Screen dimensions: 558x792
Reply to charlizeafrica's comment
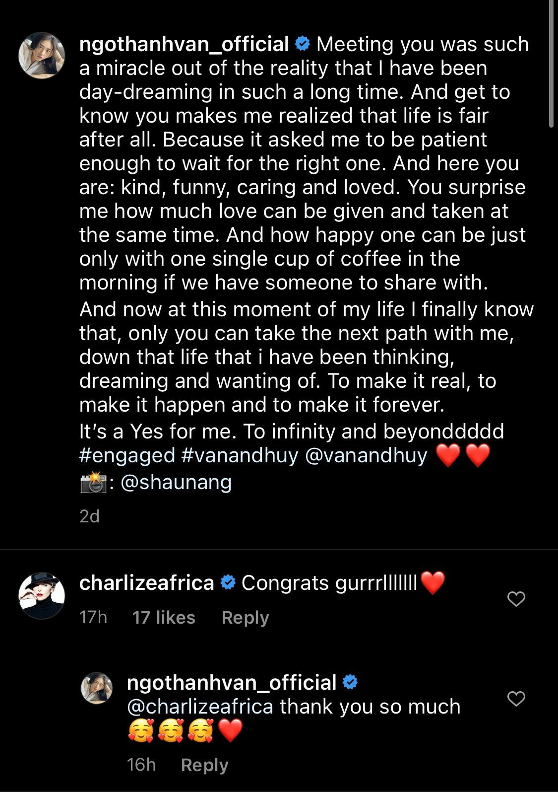point(245,617)
